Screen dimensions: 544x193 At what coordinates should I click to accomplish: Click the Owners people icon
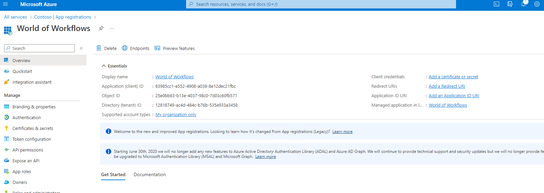[6, 182]
